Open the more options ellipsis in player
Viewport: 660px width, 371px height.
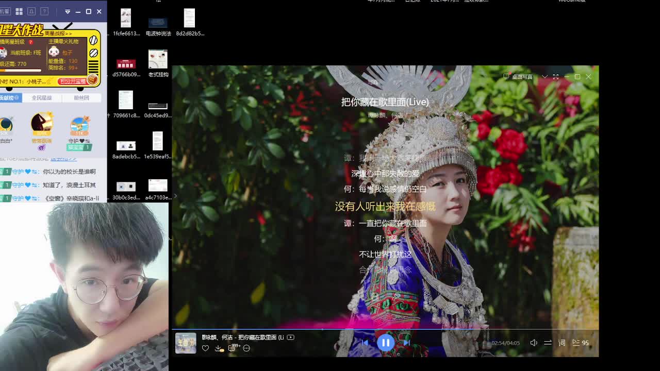(x=246, y=348)
